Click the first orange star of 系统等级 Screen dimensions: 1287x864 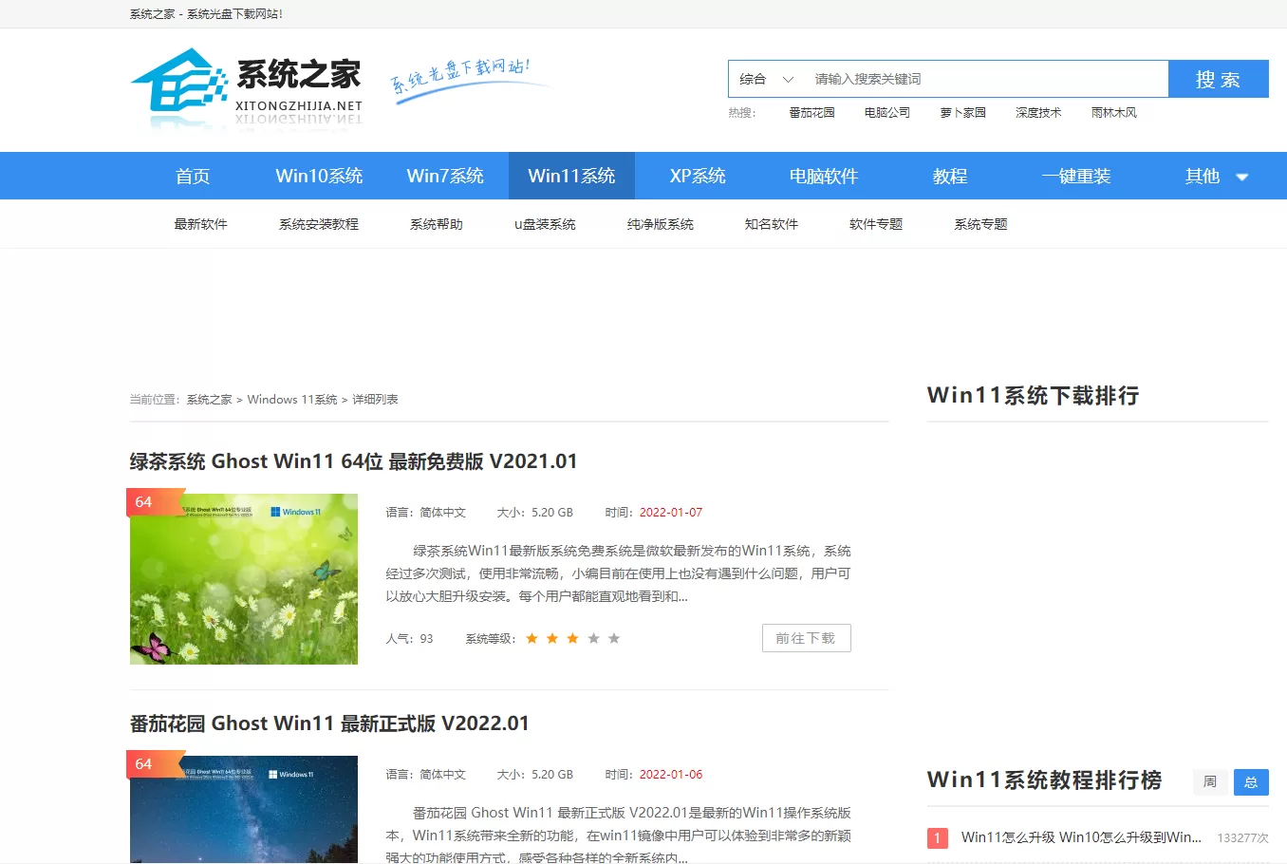pos(532,638)
